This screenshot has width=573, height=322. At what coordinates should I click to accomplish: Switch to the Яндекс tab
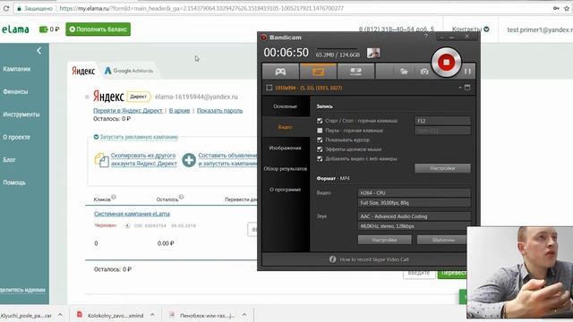tap(83, 71)
